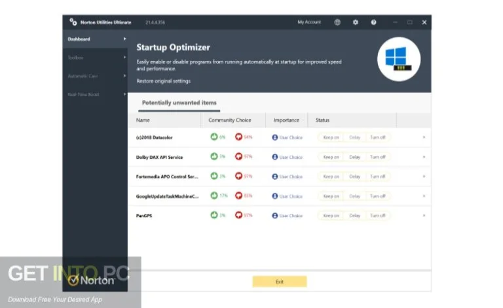Click User Choice icon in PanGPS row

(x=275, y=216)
